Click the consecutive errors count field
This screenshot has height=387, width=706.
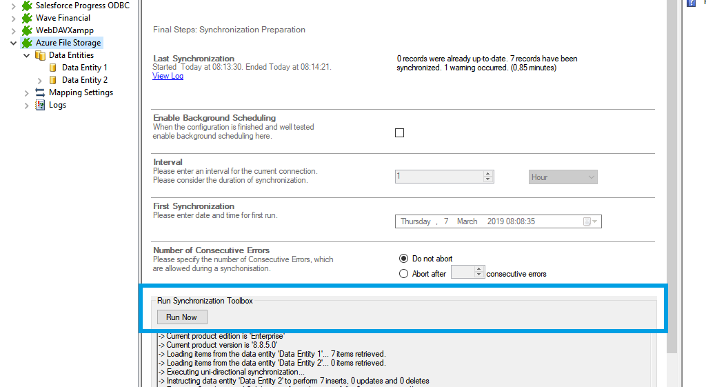(x=462, y=272)
